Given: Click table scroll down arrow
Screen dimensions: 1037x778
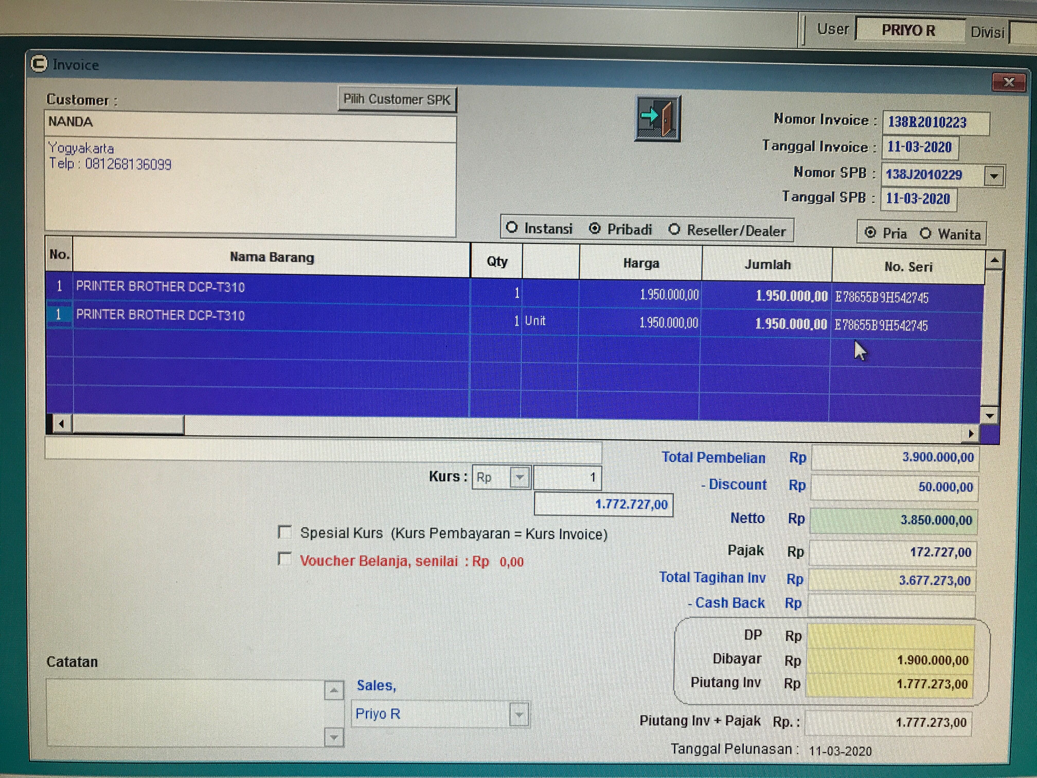Looking at the screenshot, I should [990, 416].
